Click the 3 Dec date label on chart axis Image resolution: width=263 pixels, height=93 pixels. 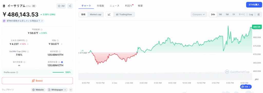115,83
